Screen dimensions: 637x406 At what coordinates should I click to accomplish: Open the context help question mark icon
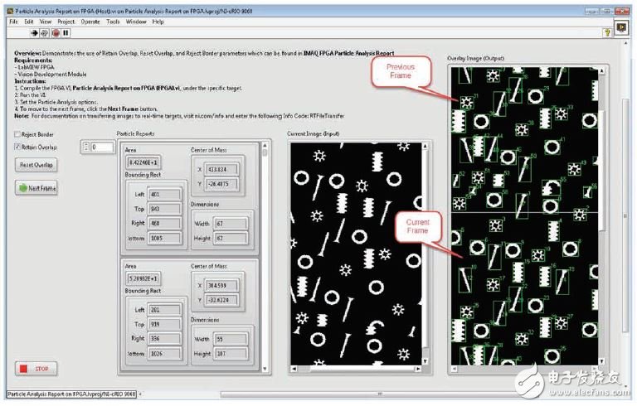click(607, 31)
